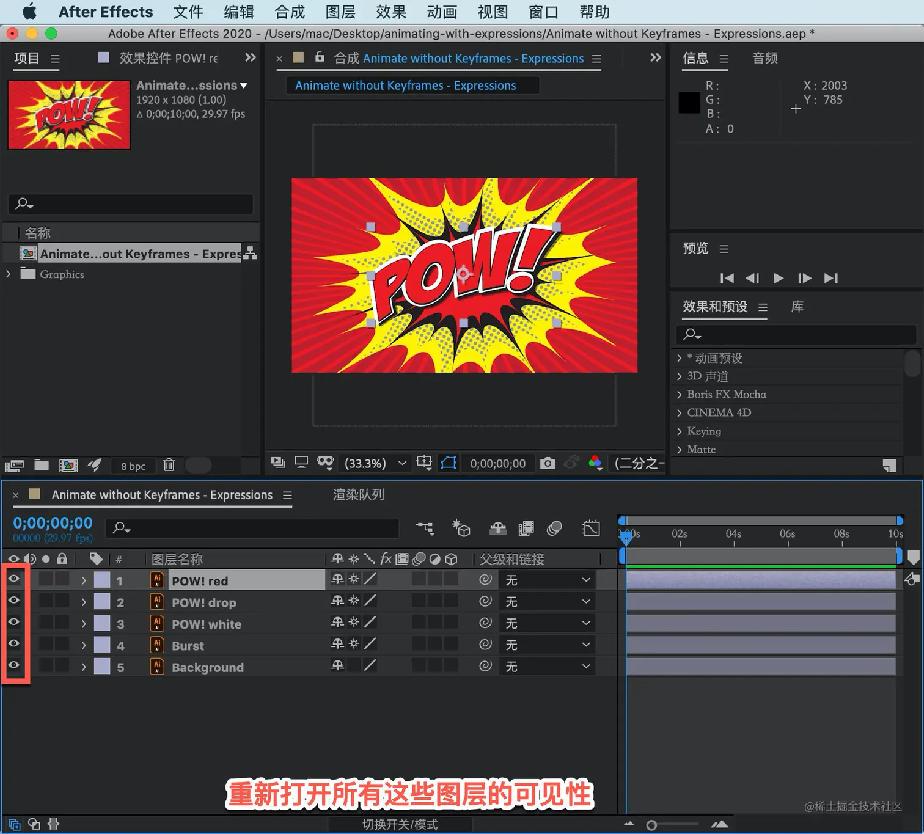The height and width of the screenshot is (834, 924).
Task: Click the 8 bpc color depth button
Action: click(x=133, y=466)
